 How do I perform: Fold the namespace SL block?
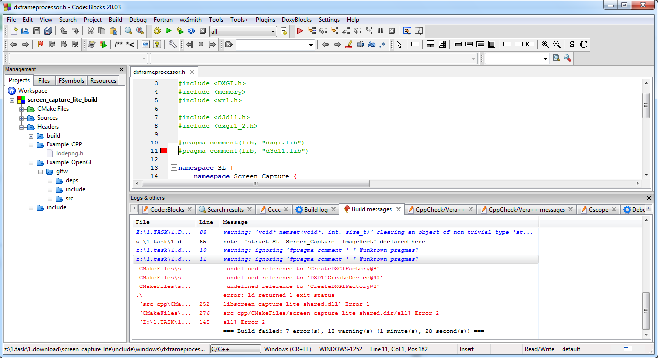(174, 168)
